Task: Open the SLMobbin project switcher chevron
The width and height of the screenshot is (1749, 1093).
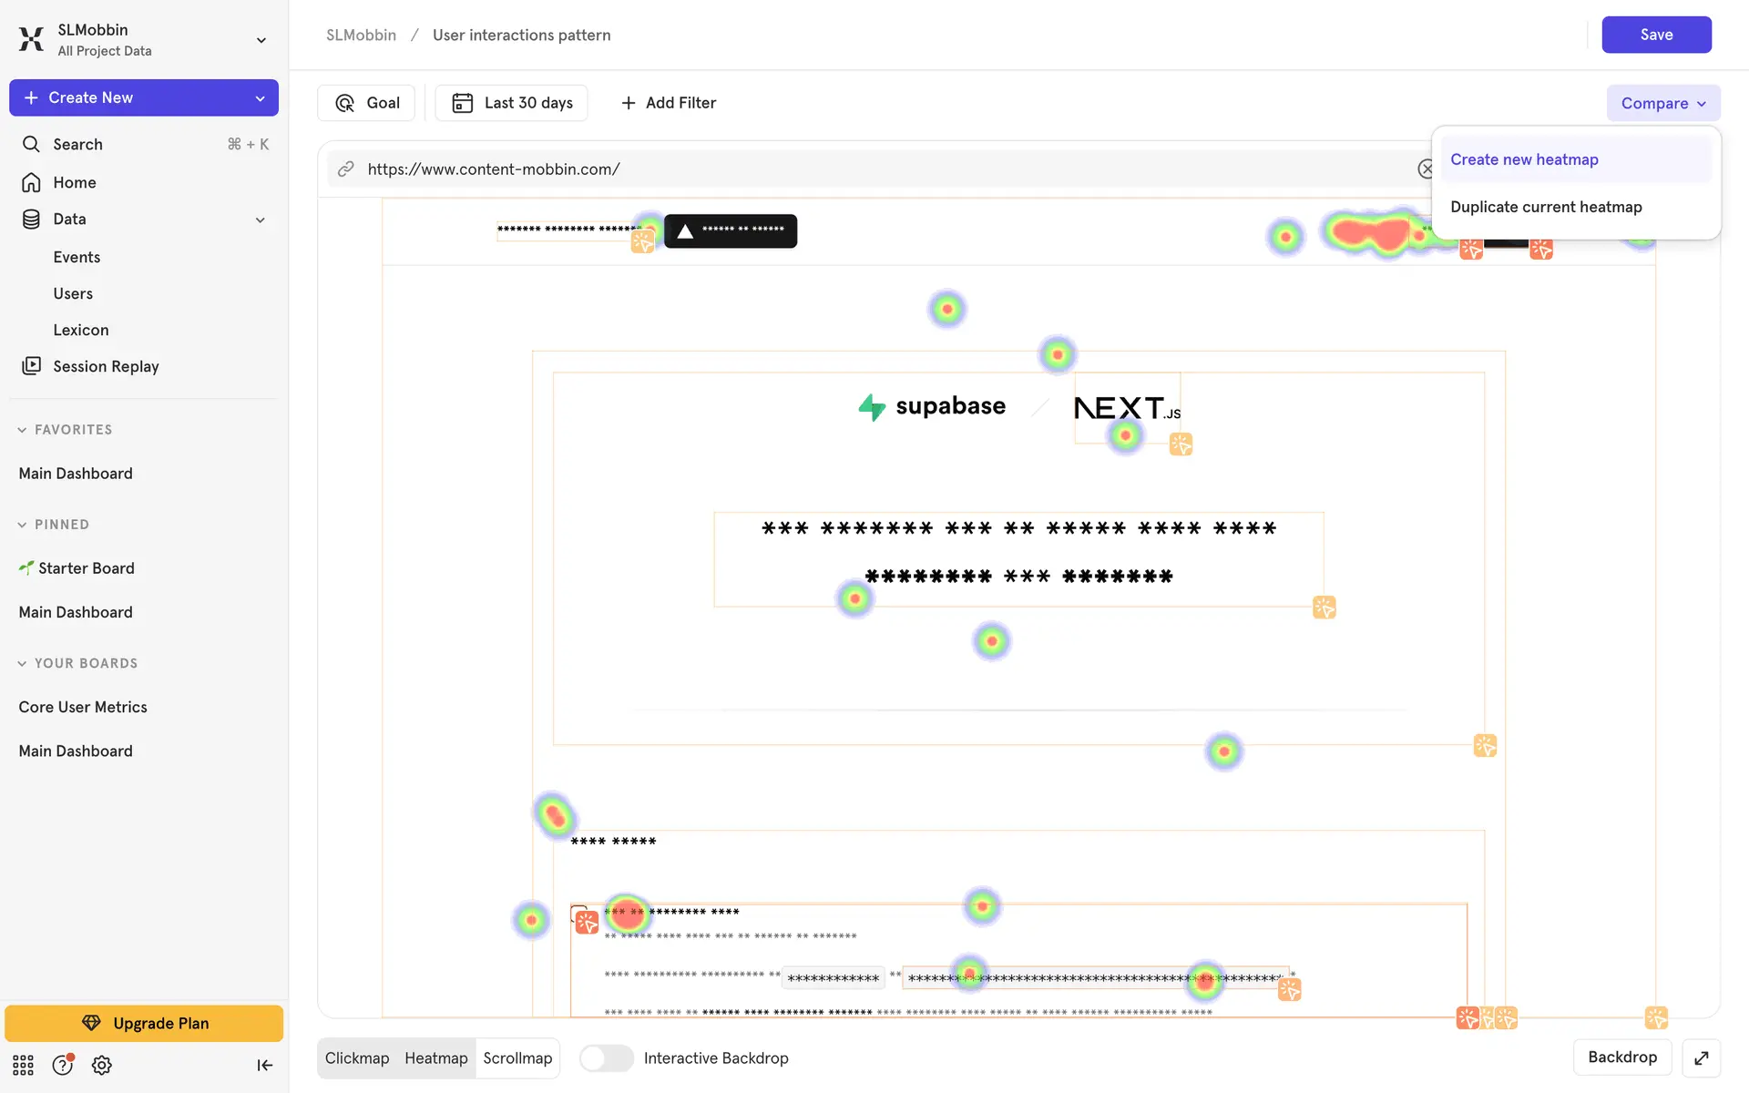Action: tap(261, 40)
